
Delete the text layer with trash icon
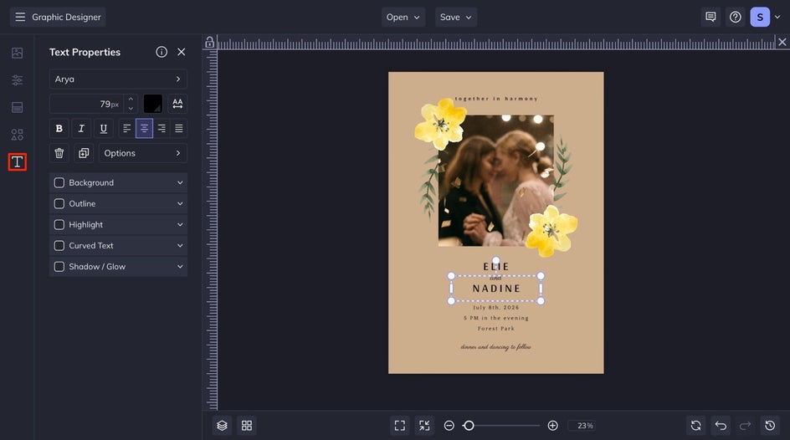pos(59,153)
